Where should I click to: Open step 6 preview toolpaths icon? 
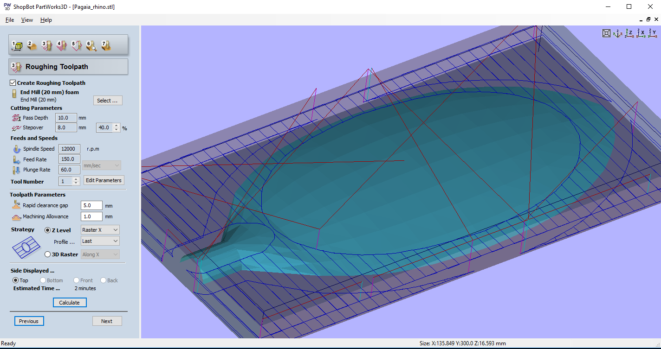click(91, 45)
